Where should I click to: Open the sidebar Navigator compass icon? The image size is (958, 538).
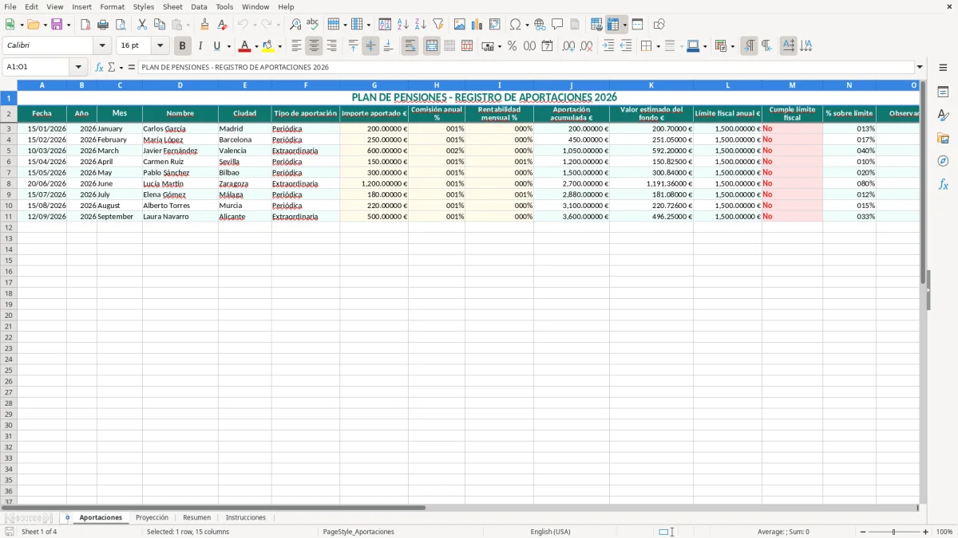point(943,161)
